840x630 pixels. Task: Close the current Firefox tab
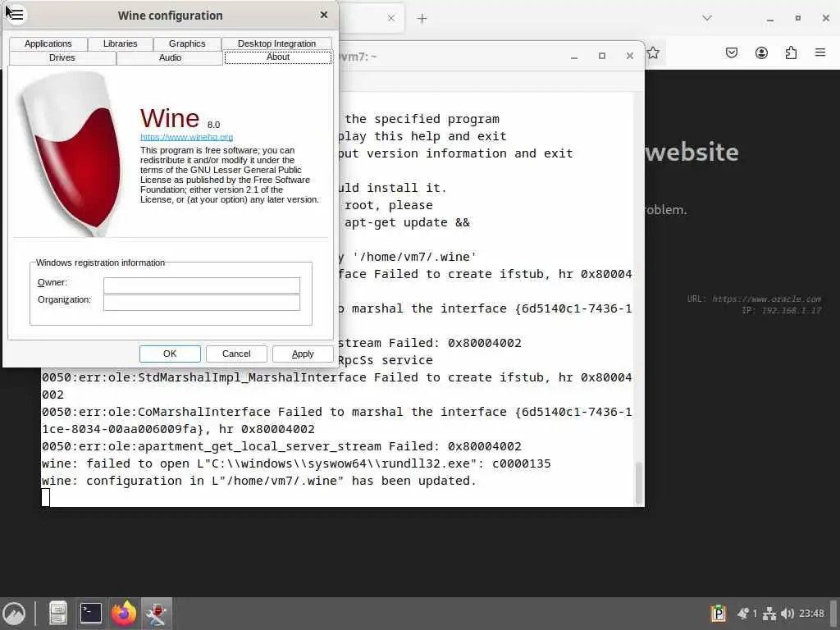click(391, 18)
